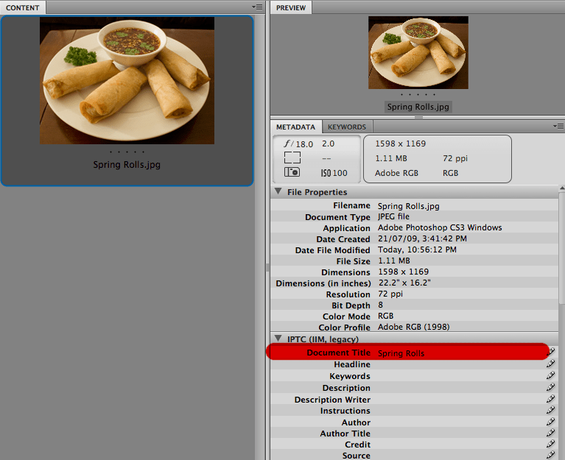Click the Resolution row value 72 ppi
This screenshot has height=460, width=565.
coord(390,294)
